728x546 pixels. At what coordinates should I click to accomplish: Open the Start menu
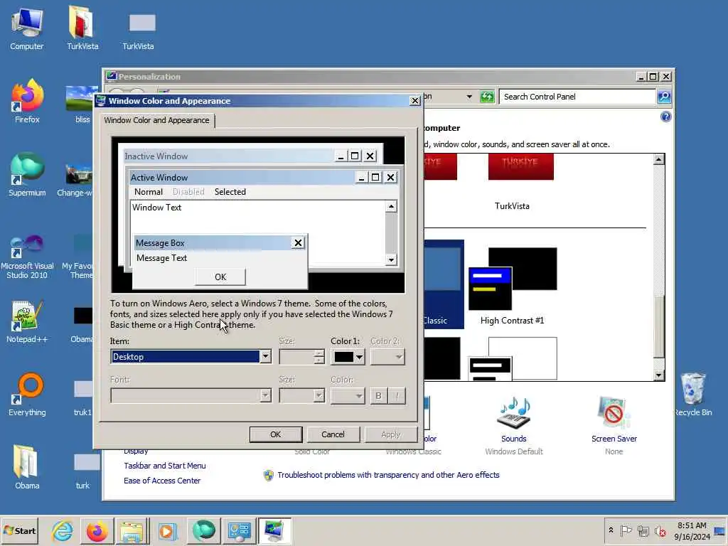19,530
